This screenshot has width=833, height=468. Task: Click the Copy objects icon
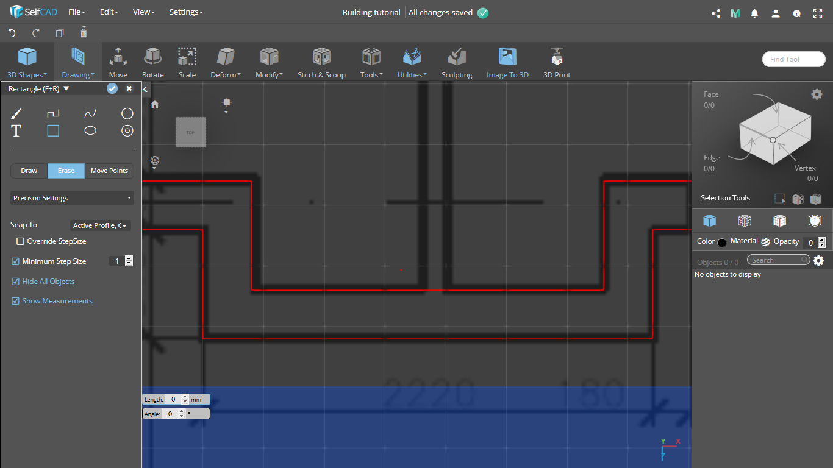(x=60, y=33)
